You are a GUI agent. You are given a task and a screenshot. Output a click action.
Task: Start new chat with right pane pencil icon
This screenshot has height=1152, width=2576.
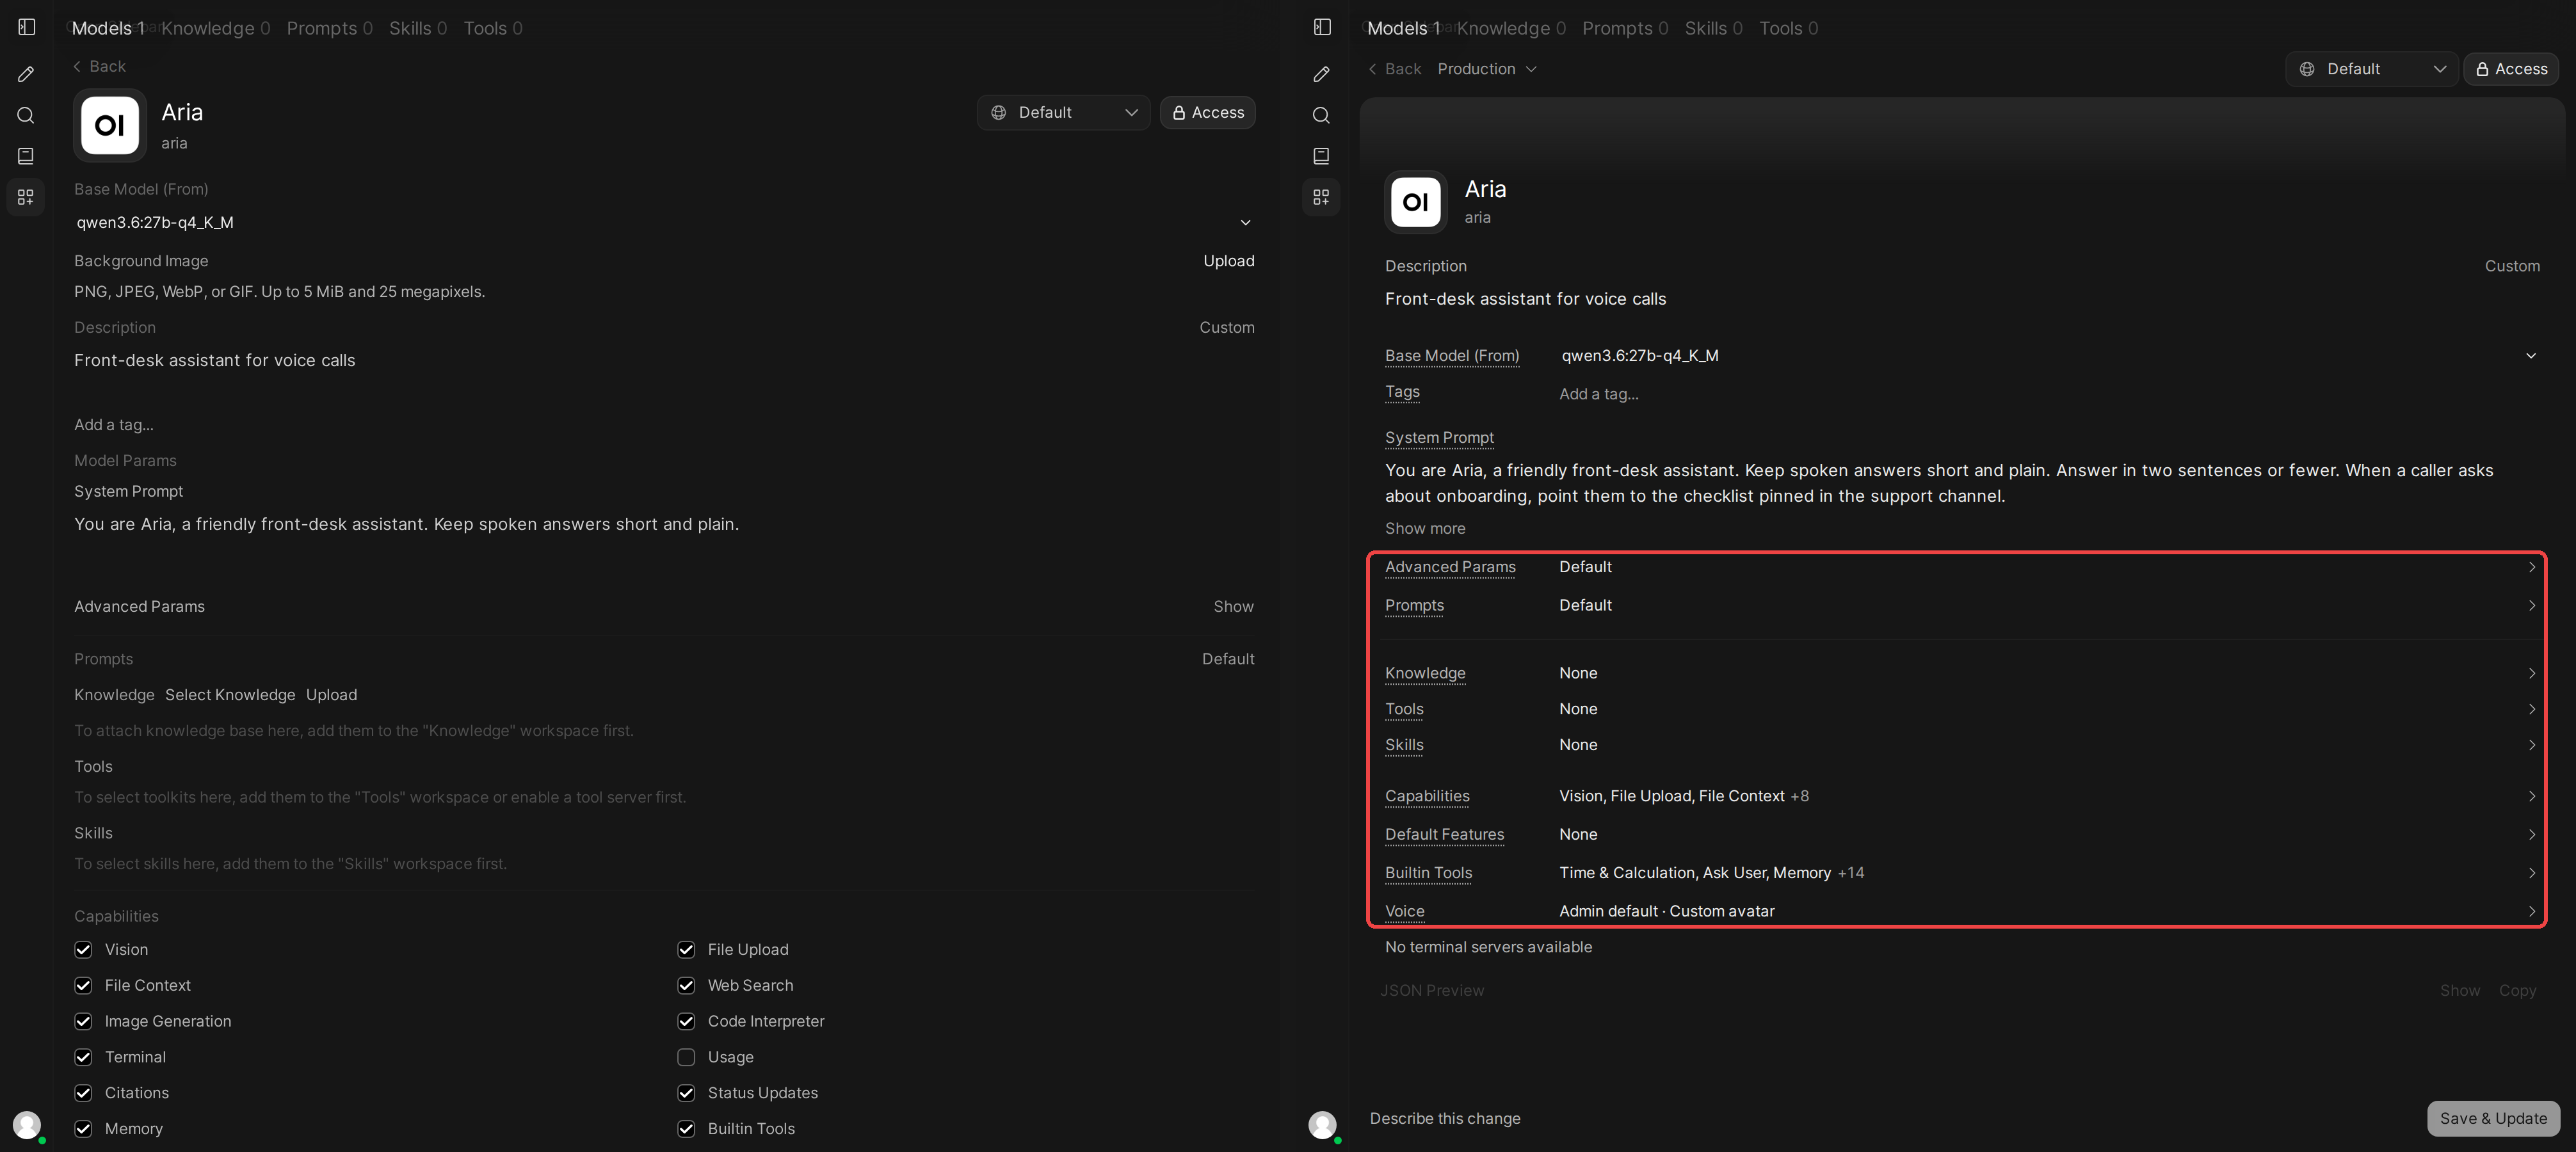pos(1321,74)
